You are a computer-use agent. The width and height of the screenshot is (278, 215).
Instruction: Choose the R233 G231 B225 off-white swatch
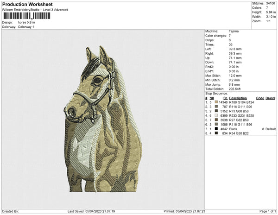pyautogui.click(x=216, y=115)
